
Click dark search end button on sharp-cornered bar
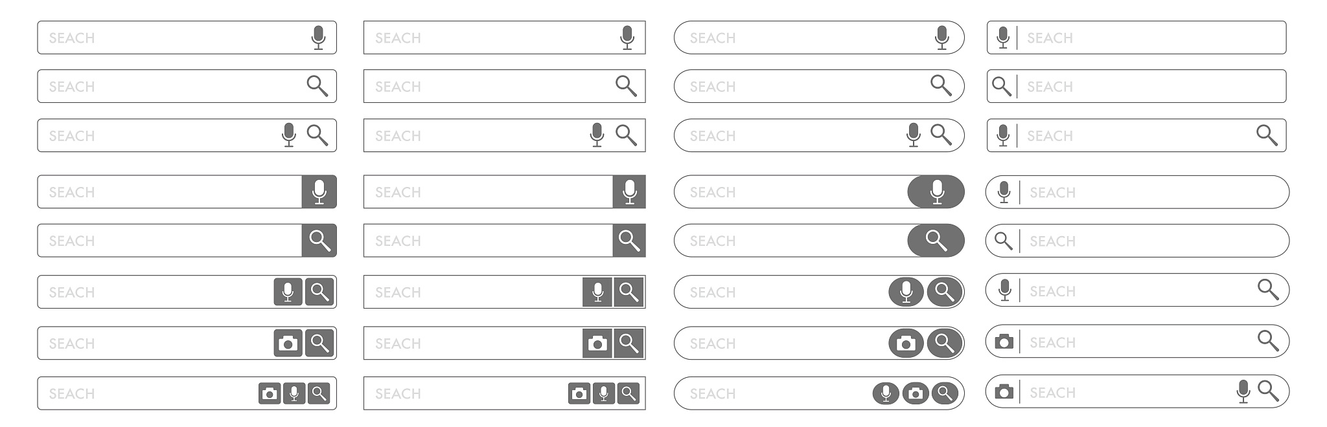tap(629, 241)
